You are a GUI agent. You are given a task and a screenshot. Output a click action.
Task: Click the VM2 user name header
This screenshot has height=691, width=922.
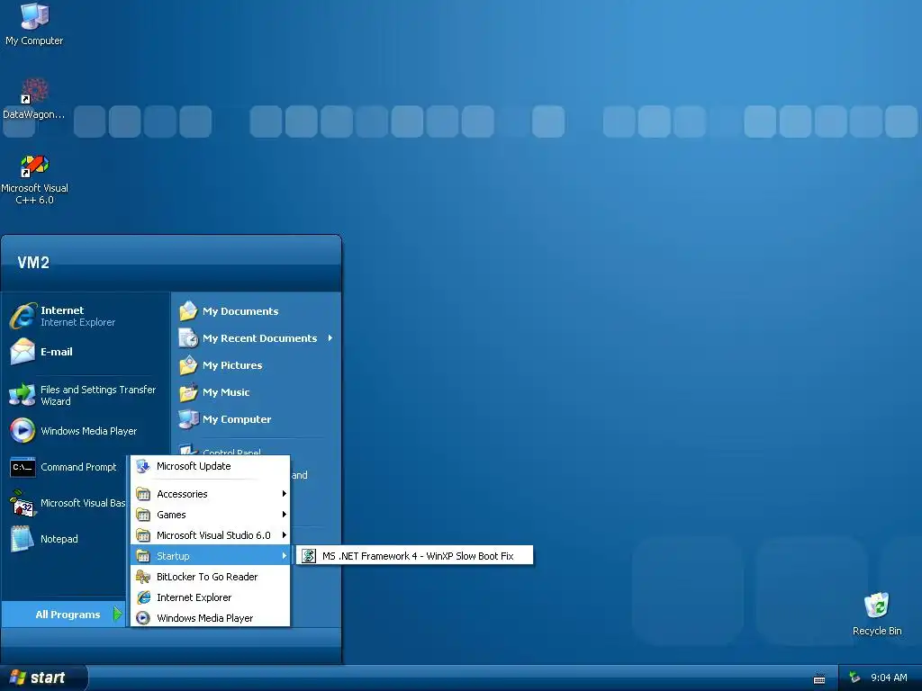[x=33, y=263]
